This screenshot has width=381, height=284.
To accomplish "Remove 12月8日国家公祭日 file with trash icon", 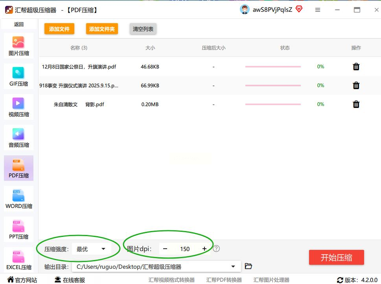I will (356, 66).
